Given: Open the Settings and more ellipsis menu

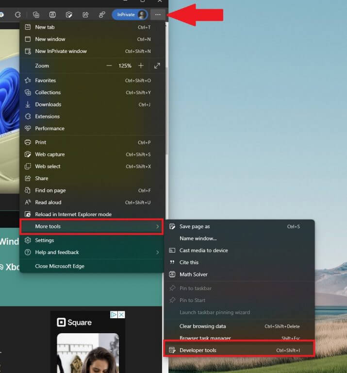Looking at the screenshot, I should pyautogui.click(x=158, y=15).
